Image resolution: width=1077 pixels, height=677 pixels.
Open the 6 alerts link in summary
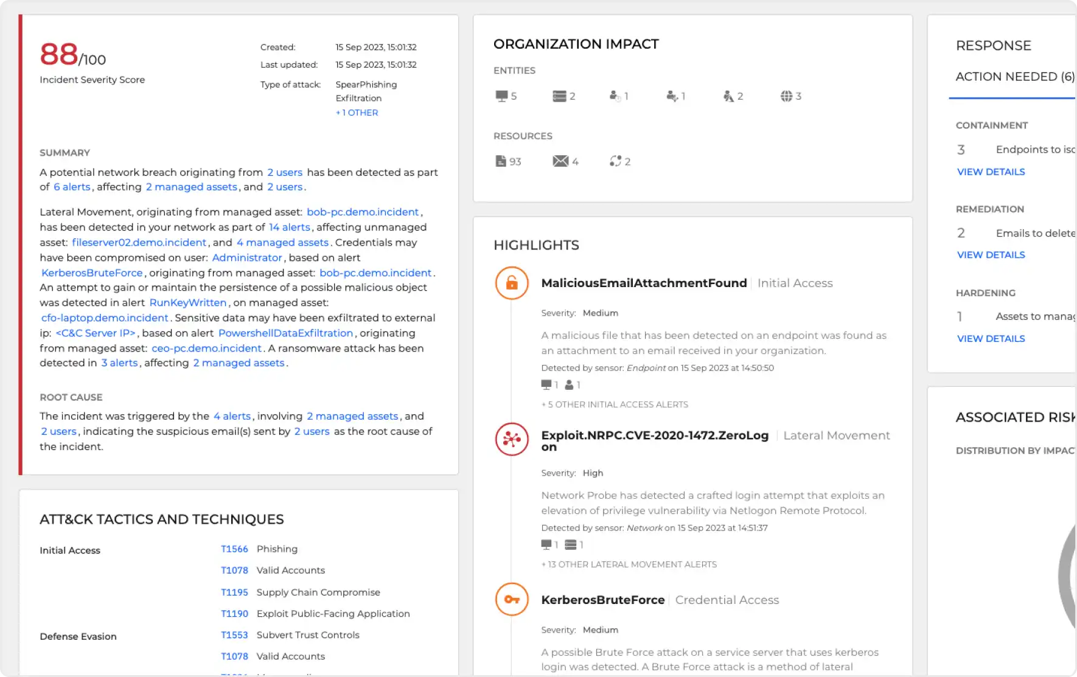(x=72, y=187)
